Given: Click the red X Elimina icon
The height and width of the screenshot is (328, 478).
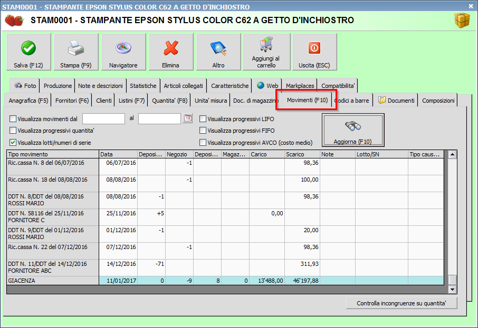Looking at the screenshot, I should click(171, 48).
